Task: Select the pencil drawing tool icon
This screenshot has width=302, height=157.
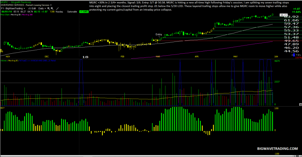Action: (x=58, y=9)
